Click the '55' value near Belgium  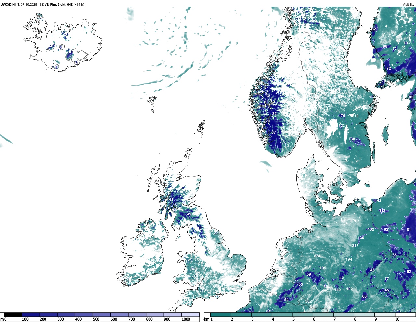pyautogui.click(x=301, y=284)
